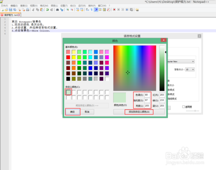Click the 饱和度(S) saturation input field
Screen dimensions: 216x170
pyautogui.click(x=147, y=100)
